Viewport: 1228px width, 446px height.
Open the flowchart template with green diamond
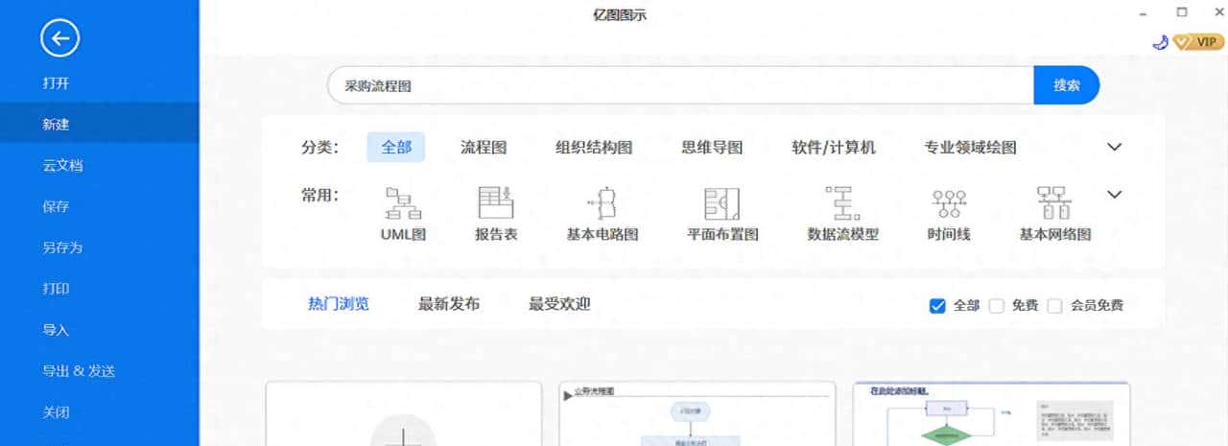coord(992,413)
